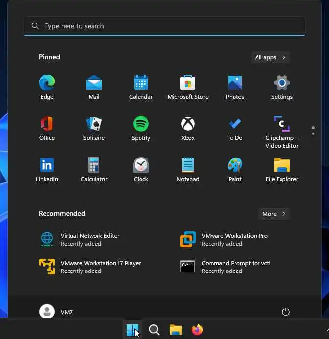Viewport: 329px width, 339px height.
Task: Open the To Do app
Action: point(235,128)
